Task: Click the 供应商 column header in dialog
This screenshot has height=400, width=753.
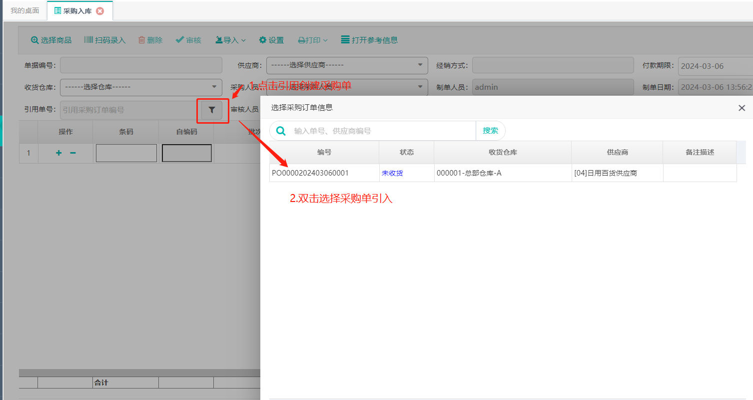Action: coord(617,152)
